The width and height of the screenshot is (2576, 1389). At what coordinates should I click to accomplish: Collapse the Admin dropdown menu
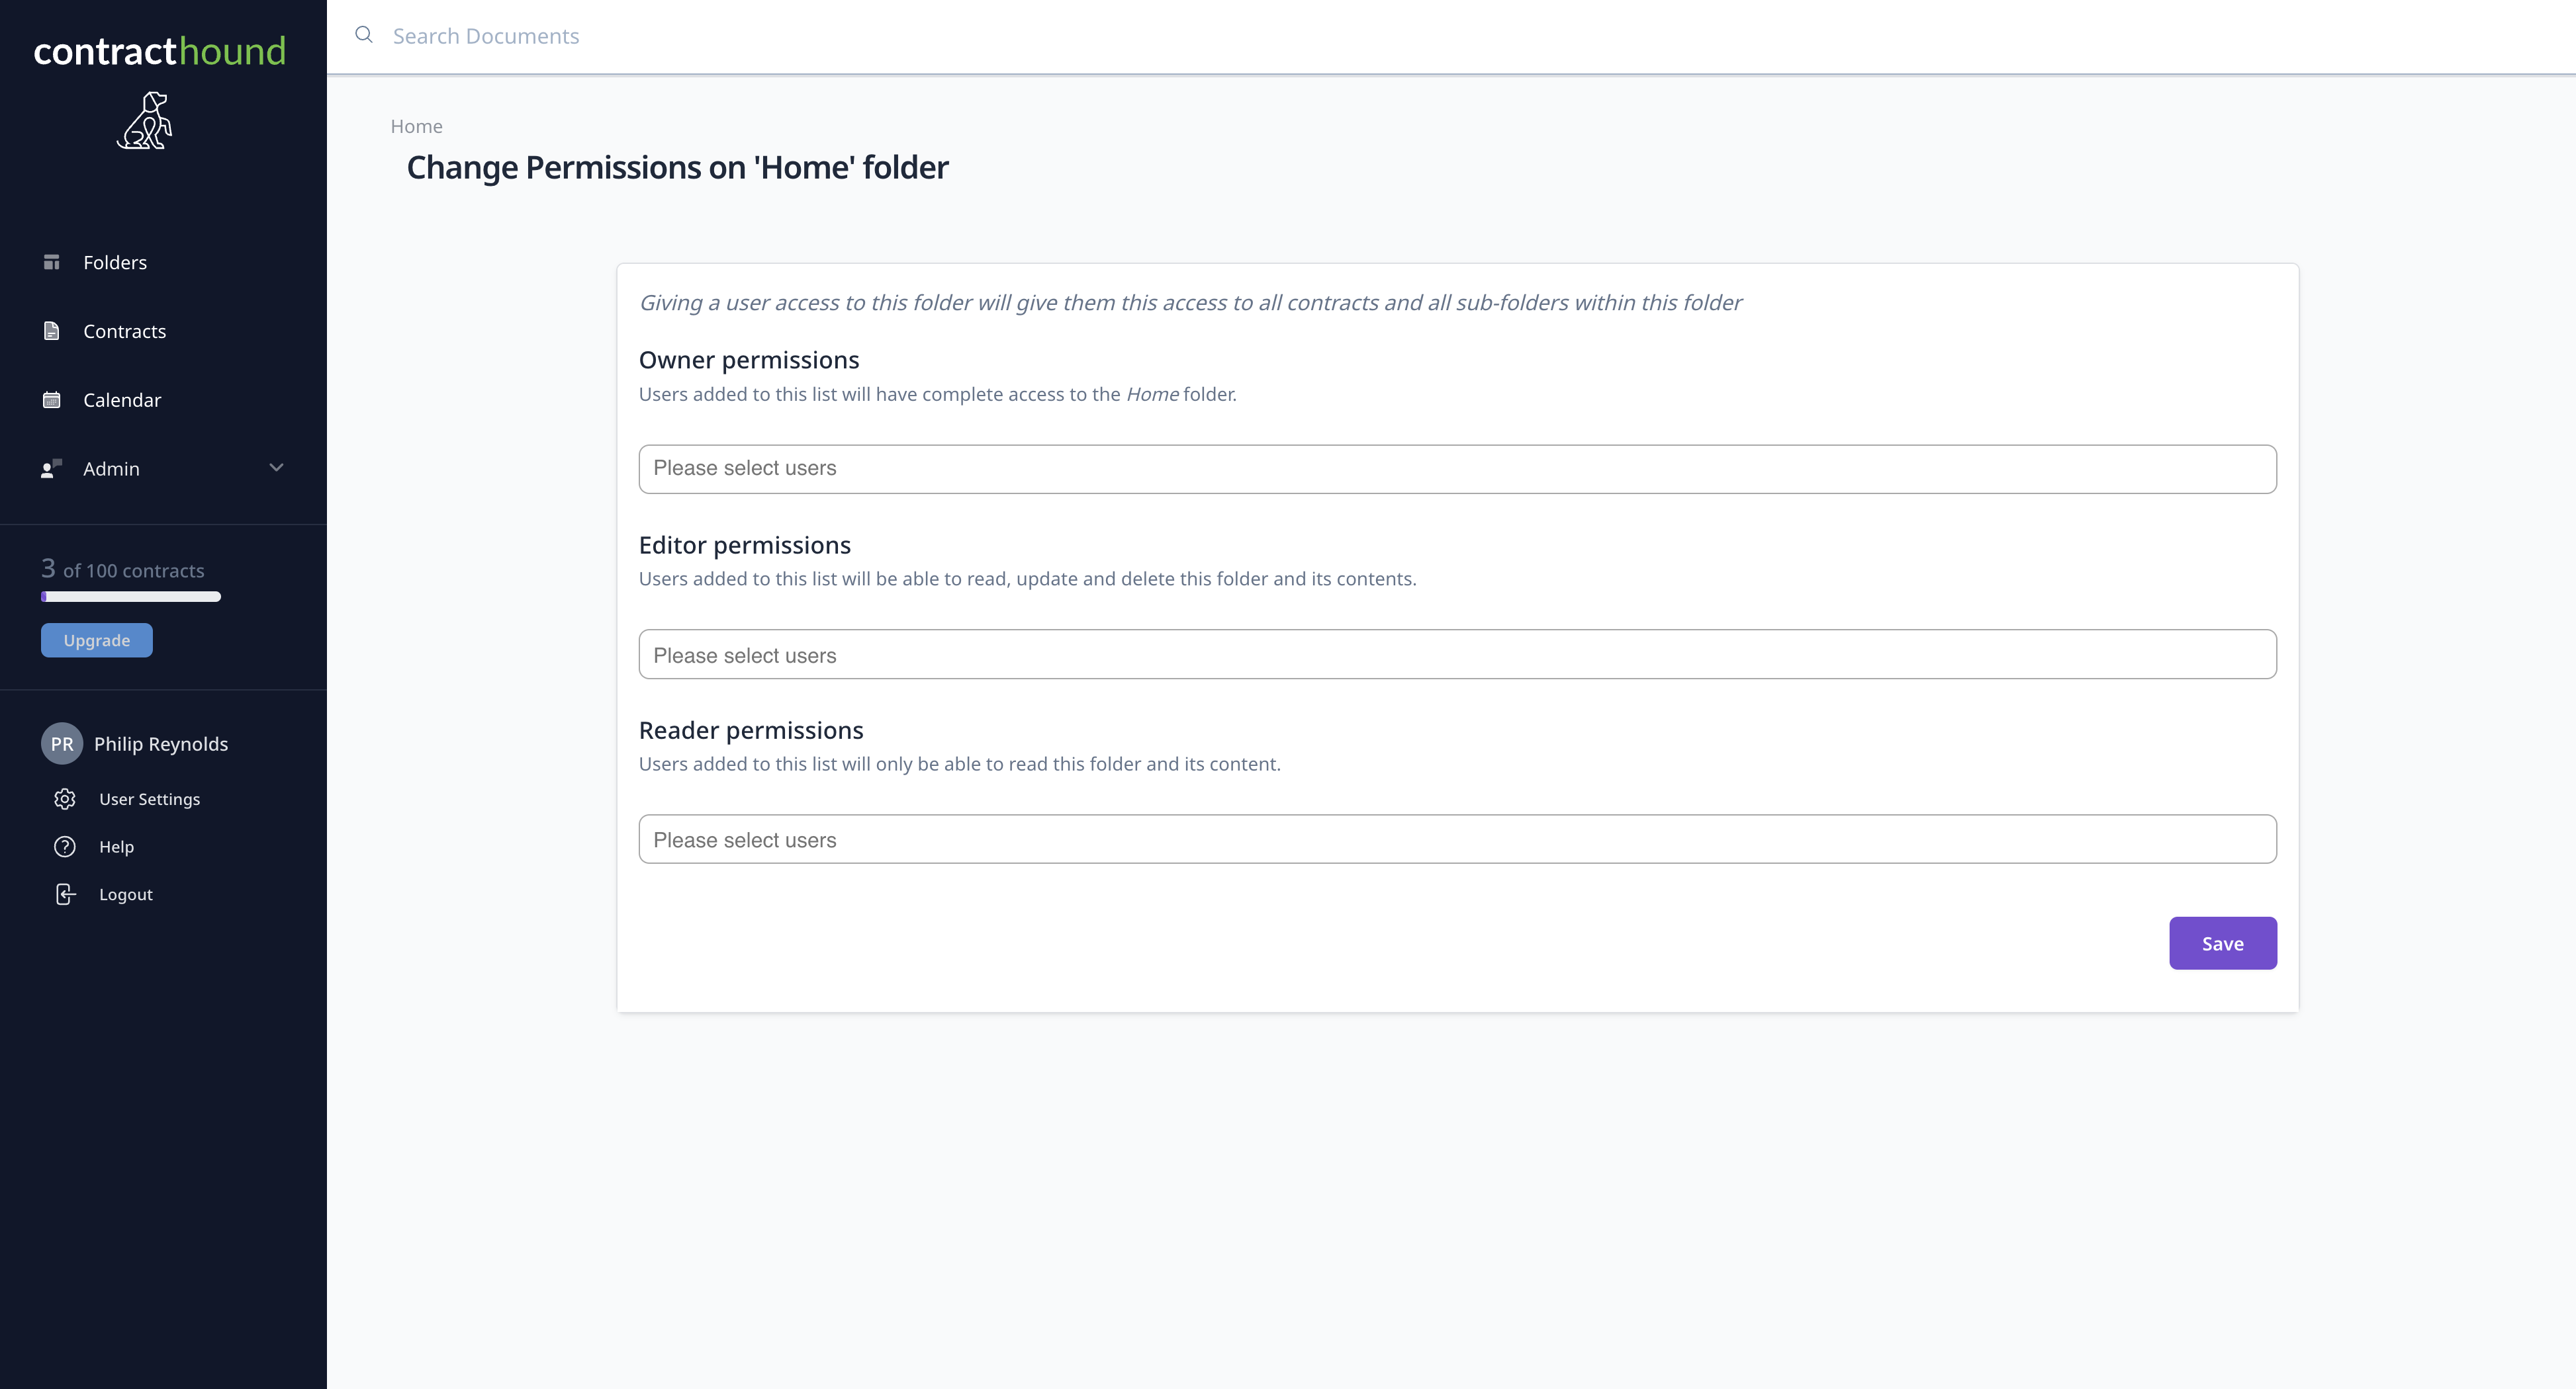point(277,468)
